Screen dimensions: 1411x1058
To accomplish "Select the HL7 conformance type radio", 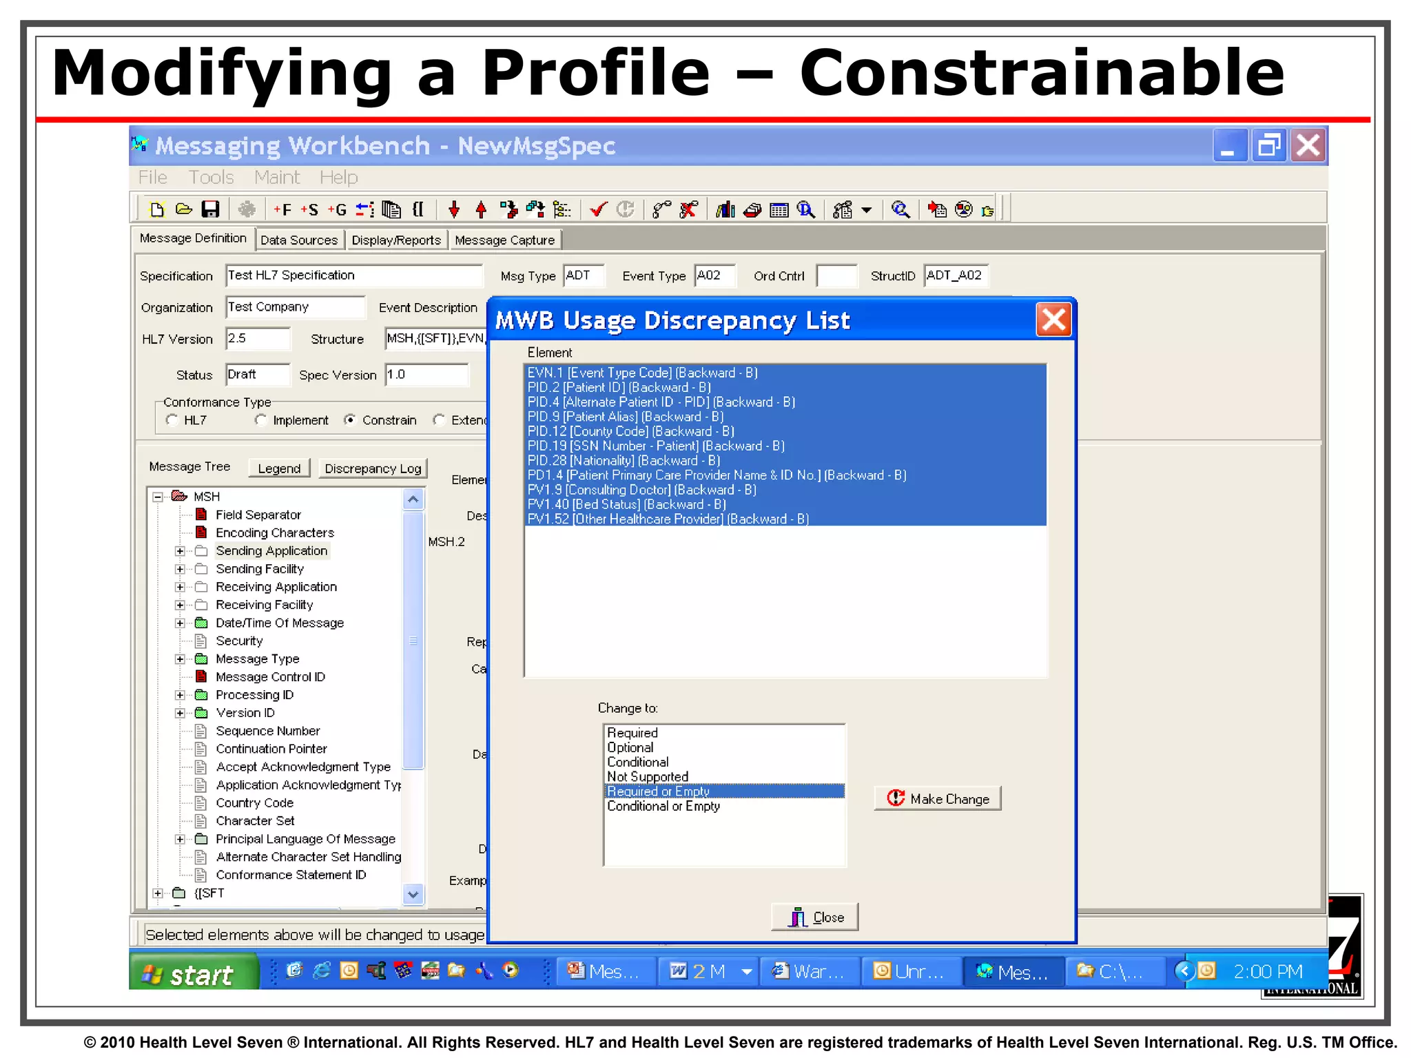I will click(x=172, y=420).
